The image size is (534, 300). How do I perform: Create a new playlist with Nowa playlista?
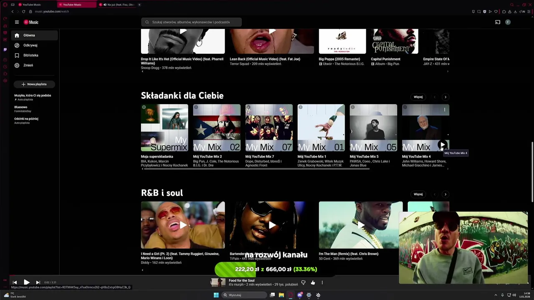(34, 84)
